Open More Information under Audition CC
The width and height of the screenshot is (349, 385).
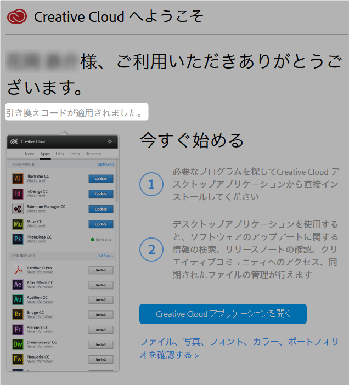coord(40,302)
